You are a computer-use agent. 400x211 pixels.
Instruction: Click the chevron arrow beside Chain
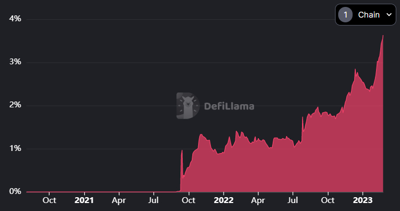[x=389, y=15]
